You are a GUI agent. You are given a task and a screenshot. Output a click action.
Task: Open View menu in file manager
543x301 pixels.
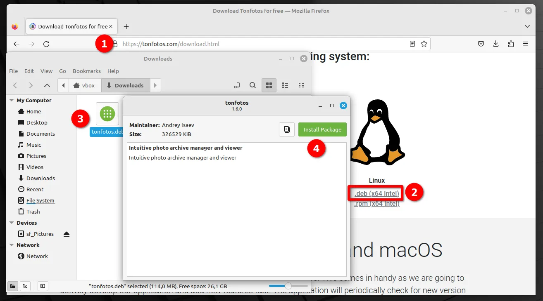click(x=46, y=71)
